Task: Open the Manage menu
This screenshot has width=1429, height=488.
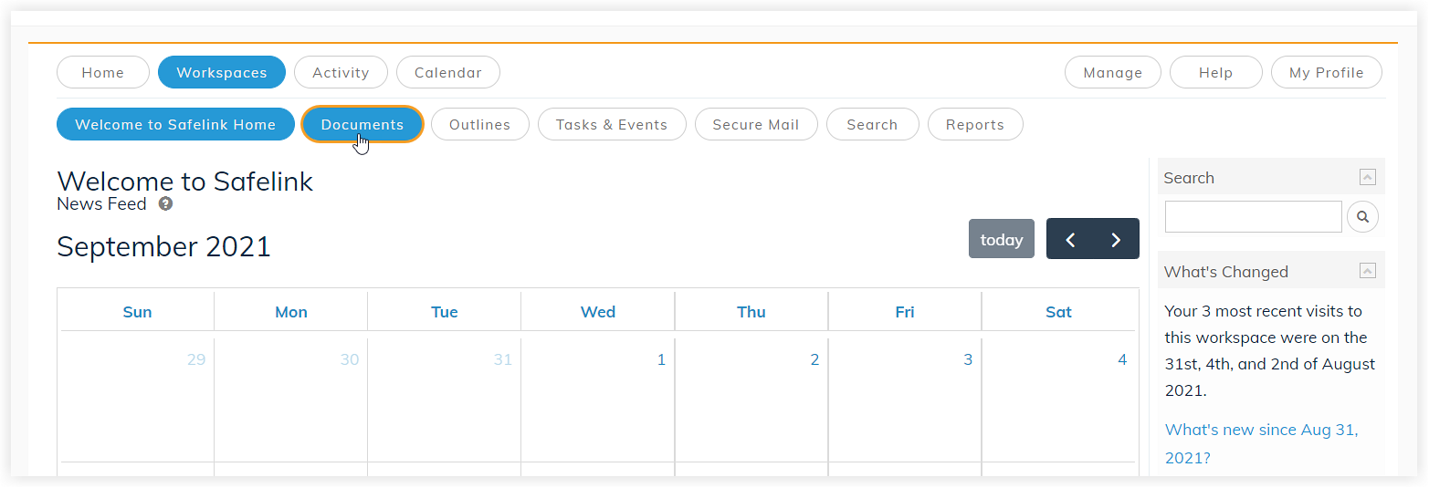Action: [1113, 73]
